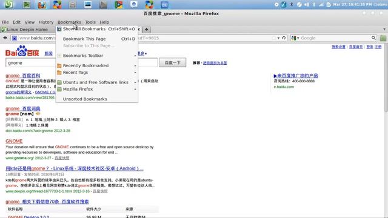Click the green icon right of the search box
388x218 pixels.
(x=383, y=38)
